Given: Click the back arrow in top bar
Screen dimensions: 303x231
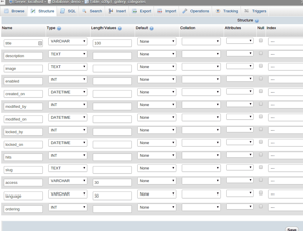Looking at the screenshot, I should click(2, 1).
